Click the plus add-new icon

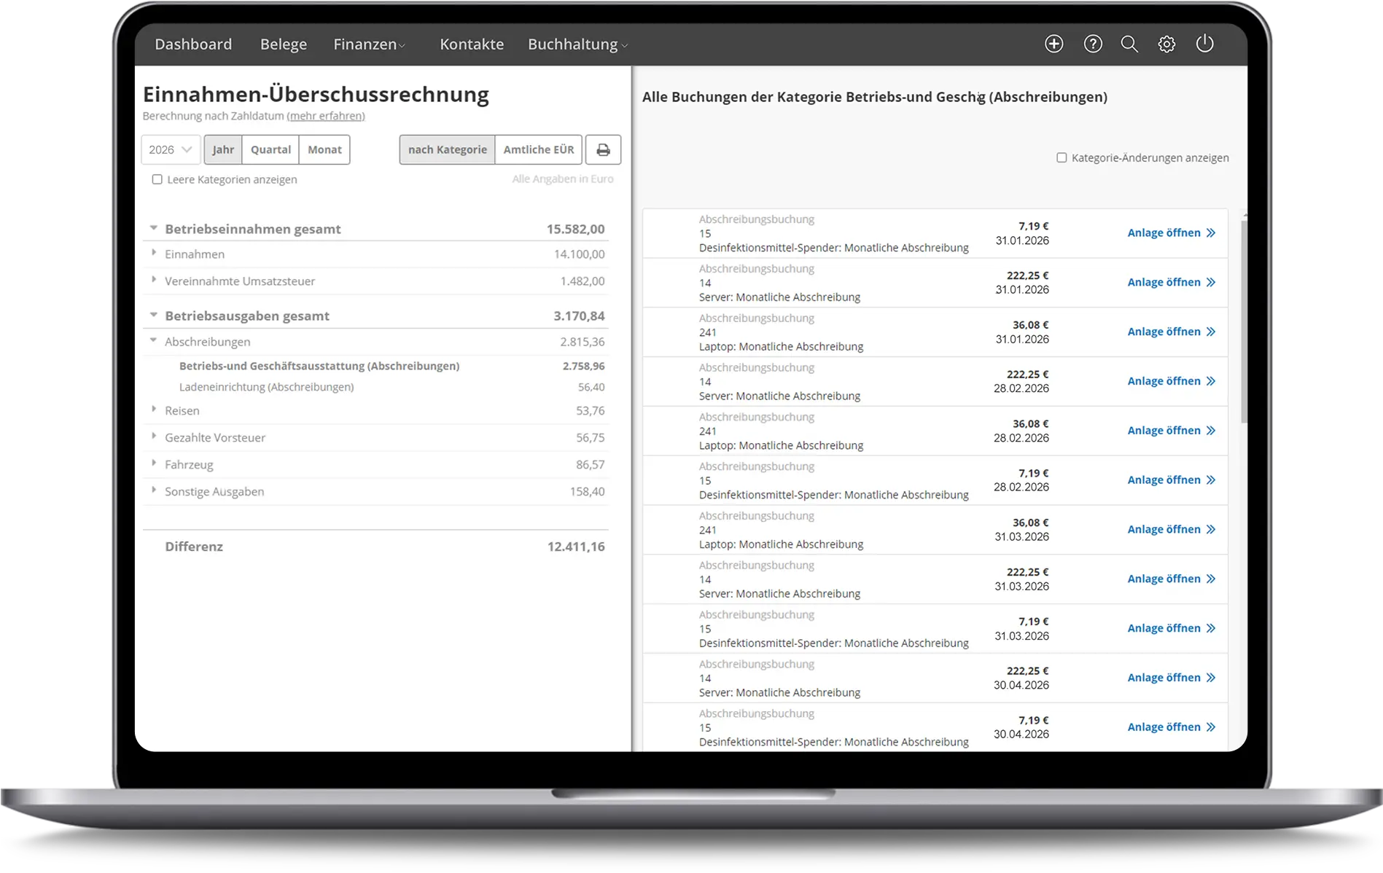click(1053, 44)
